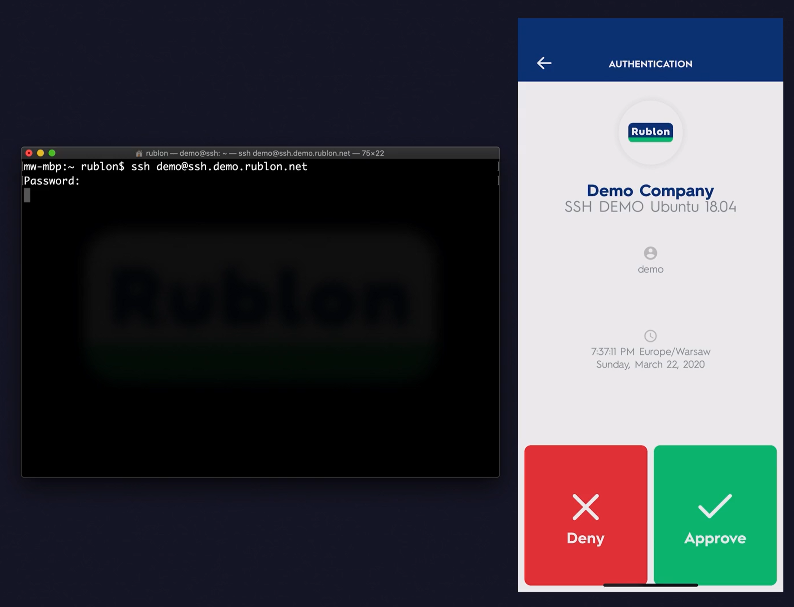Screen dimensions: 794x607
Task: Click the Sunday, March 22, 2020 date
Action: [x=650, y=364]
